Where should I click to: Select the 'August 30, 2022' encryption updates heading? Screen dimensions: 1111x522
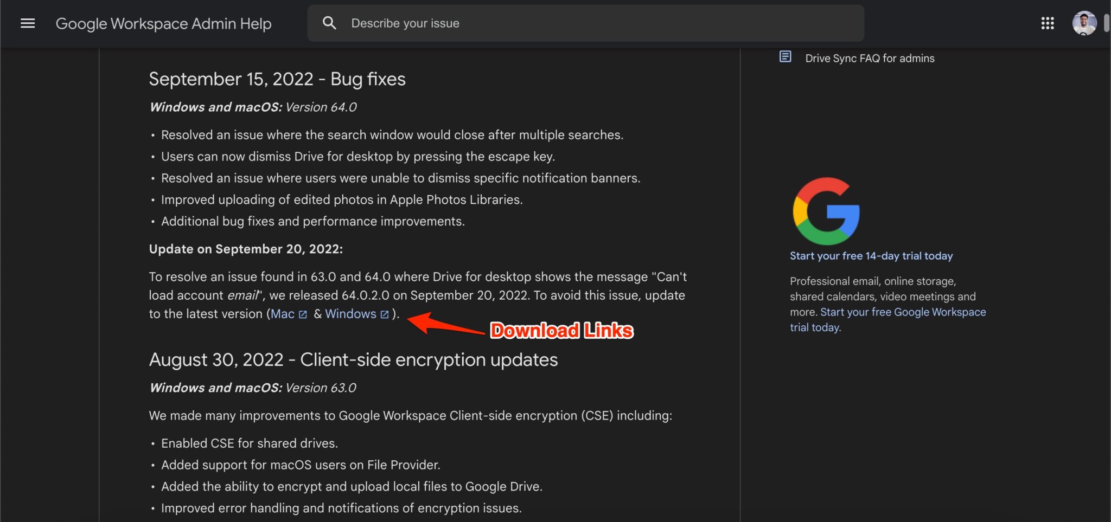click(353, 359)
